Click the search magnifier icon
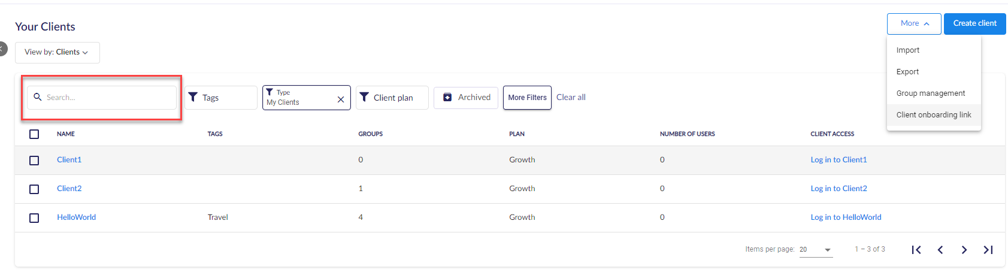 pos(37,97)
